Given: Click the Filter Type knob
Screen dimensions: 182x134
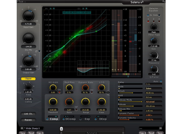Looking at the screenshot, I should (154, 27).
